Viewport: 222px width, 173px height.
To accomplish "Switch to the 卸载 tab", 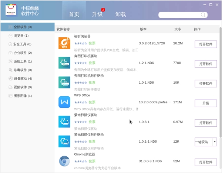I will 121,14.
